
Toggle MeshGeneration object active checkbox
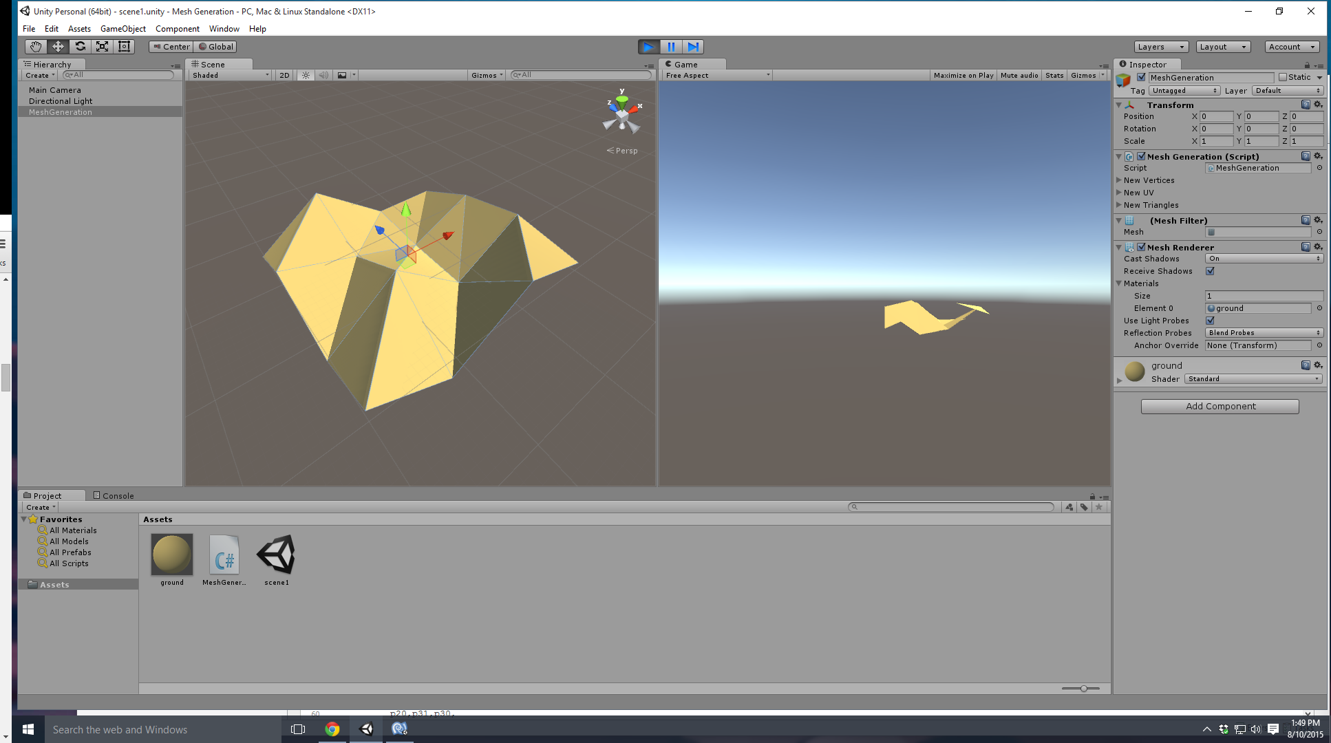click(1141, 77)
